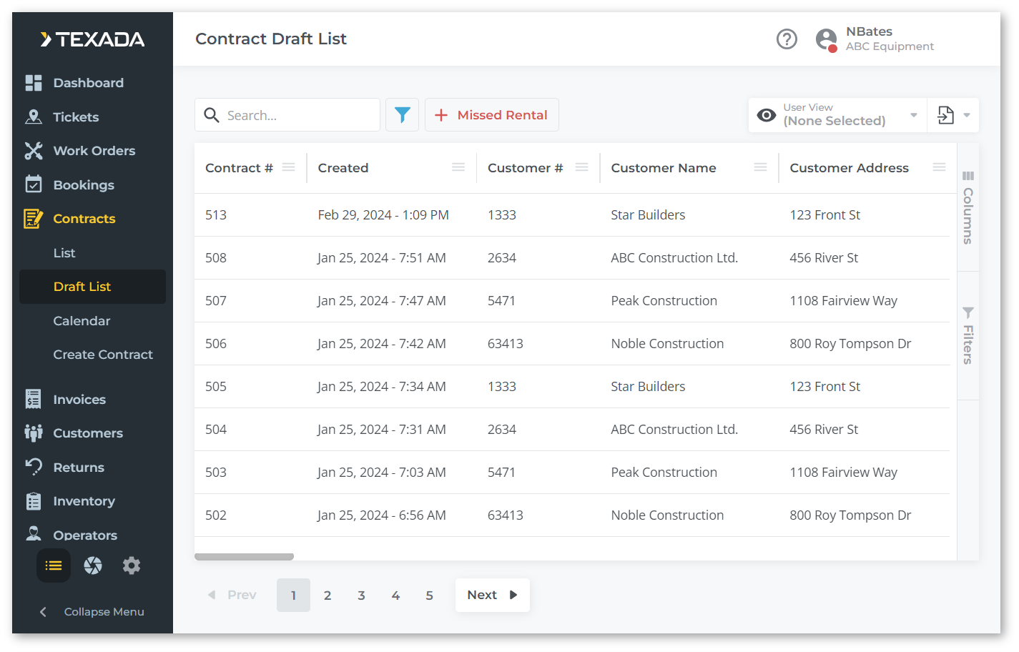This screenshot has height=652, width=1019.
Task: Open the Filters side panel
Action: coord(968,336)
